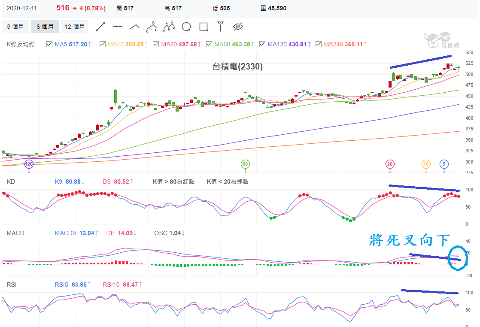Viewport: 480px width, 327px height.
Task: Click the RSI indicator label
Action: (x=12, y=285)
